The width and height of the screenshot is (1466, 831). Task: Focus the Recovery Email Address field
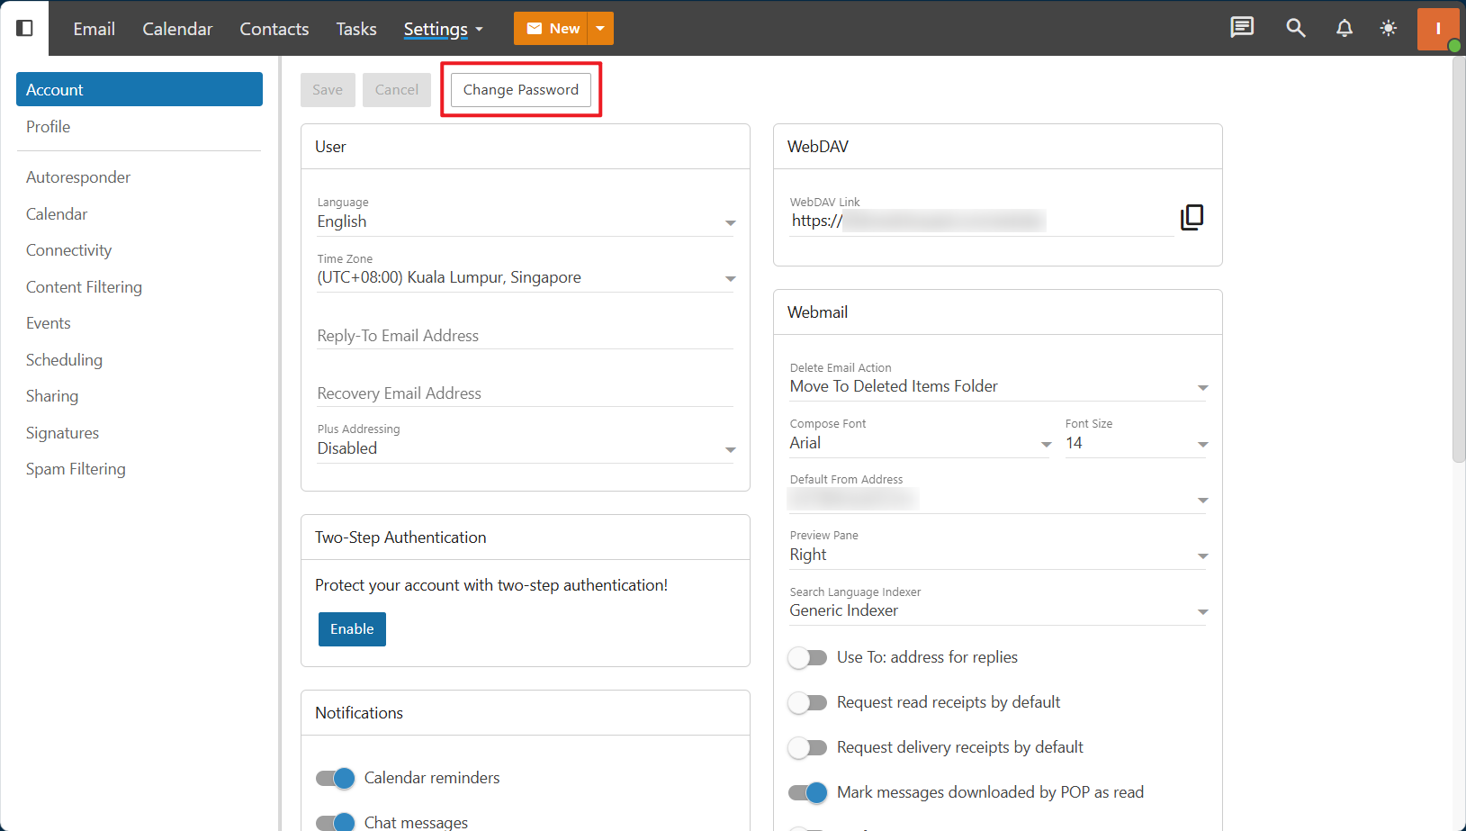click(x=525, y=393)
